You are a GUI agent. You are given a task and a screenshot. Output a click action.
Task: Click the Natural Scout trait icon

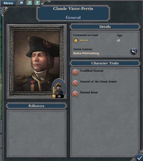click(x=75, y=94)
